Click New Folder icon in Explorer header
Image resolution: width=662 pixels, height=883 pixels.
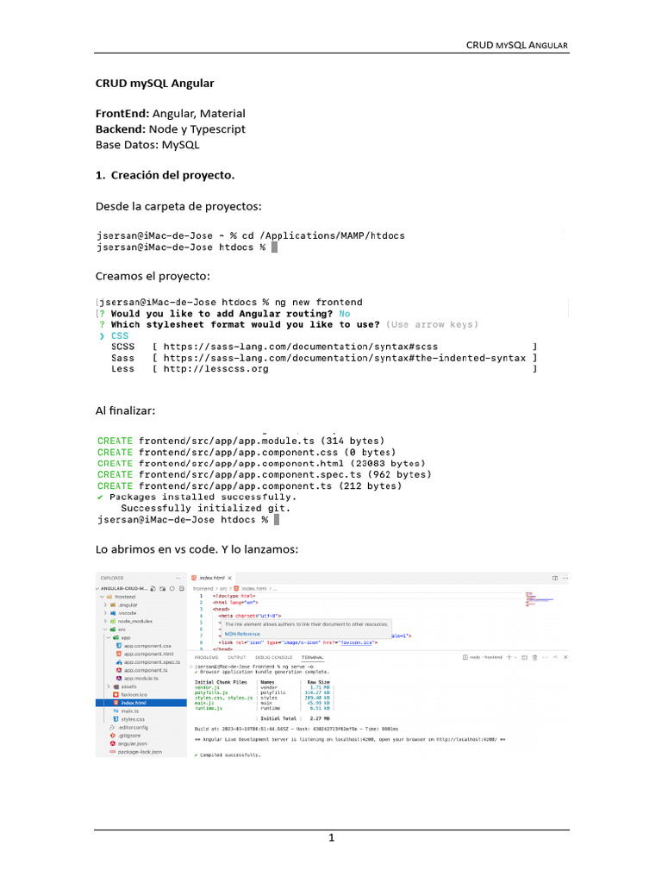click(x=163, y=588)
